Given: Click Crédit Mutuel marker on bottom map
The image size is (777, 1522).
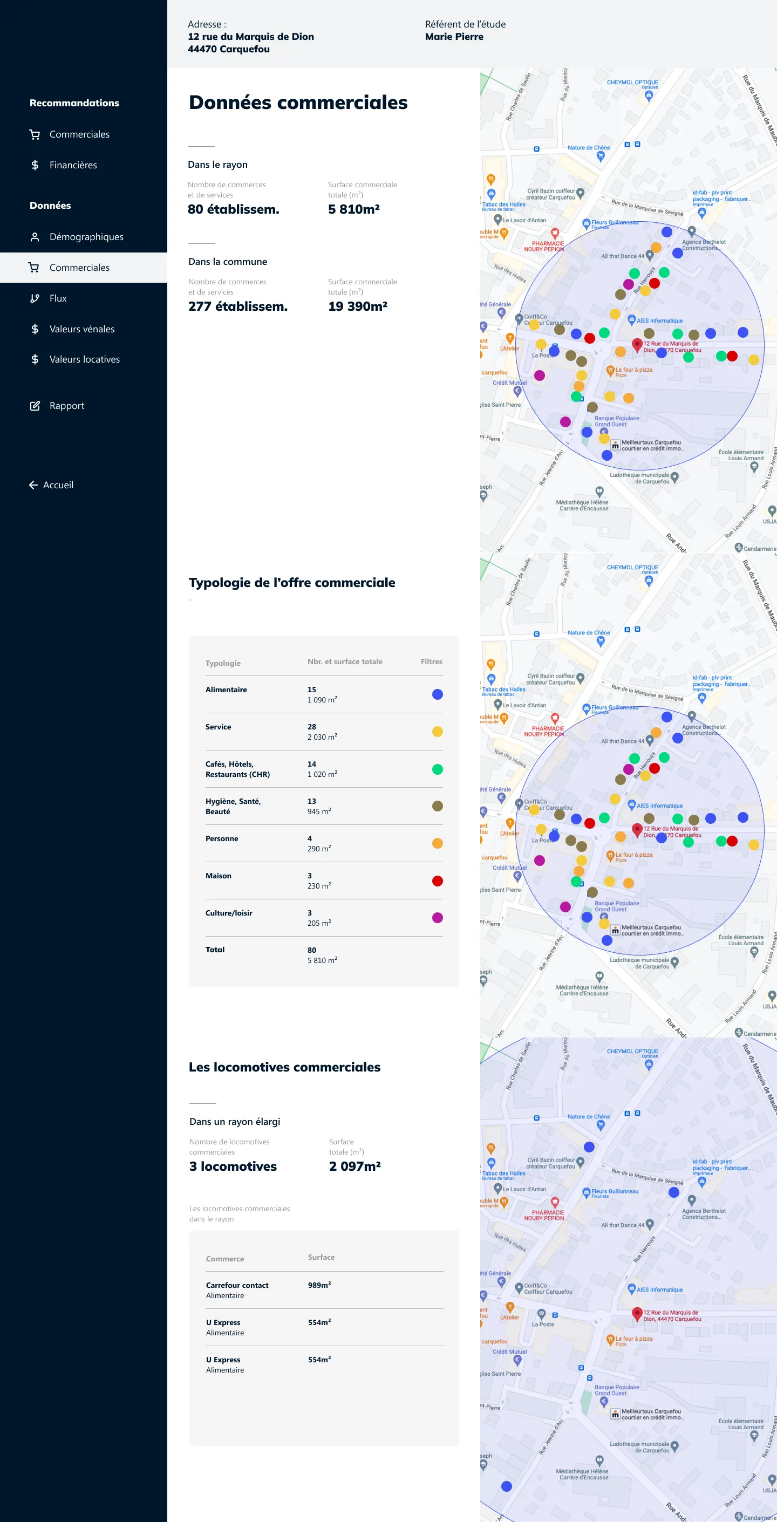Looking at the screenshot, I should point(517,1361).
